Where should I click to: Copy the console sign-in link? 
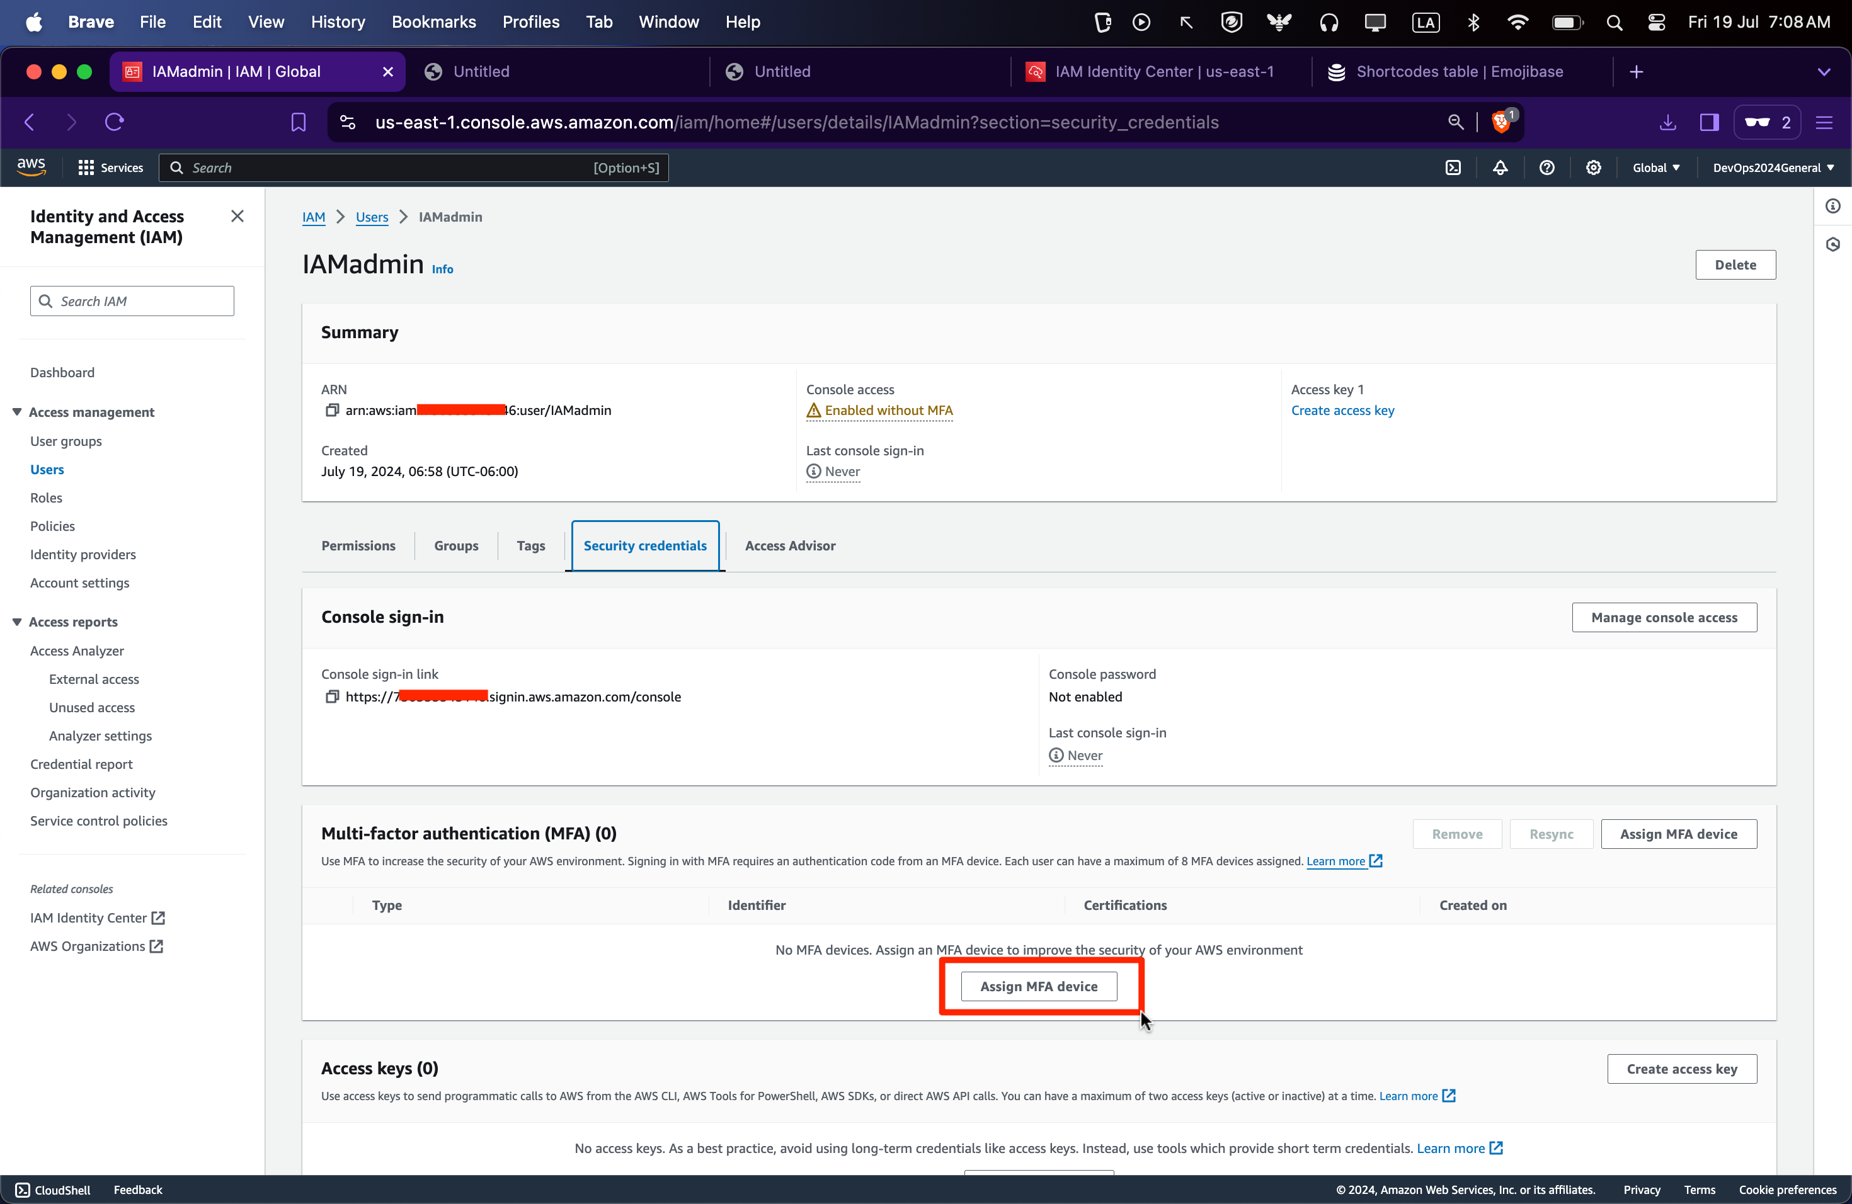click(x=332, y=697)
